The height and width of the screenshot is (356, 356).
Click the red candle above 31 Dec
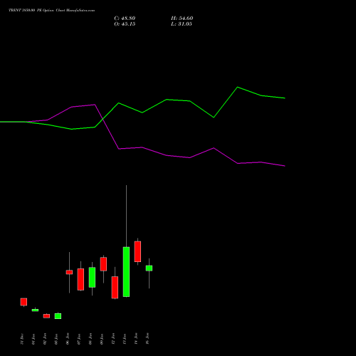point(23,302)
